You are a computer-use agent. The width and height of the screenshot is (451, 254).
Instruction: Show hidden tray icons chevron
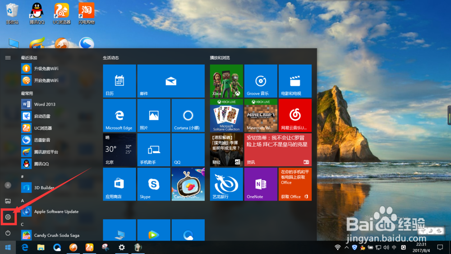pos(346,247)
